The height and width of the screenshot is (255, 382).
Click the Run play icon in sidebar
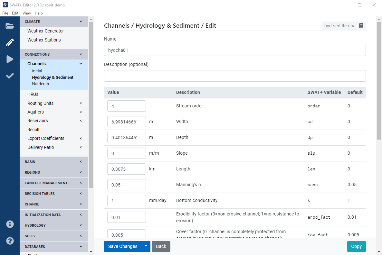10,59
